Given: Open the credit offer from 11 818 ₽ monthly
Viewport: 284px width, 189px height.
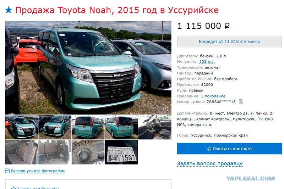Looking at the screenshot, I should pos(229,41).
